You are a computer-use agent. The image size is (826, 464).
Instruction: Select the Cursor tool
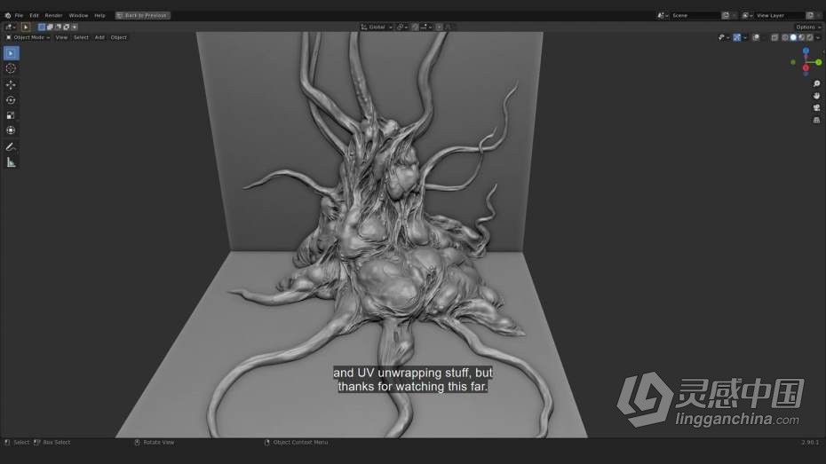(x=11, y=68)
